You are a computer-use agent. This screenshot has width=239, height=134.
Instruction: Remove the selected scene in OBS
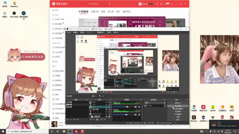[x=71, y=120]
